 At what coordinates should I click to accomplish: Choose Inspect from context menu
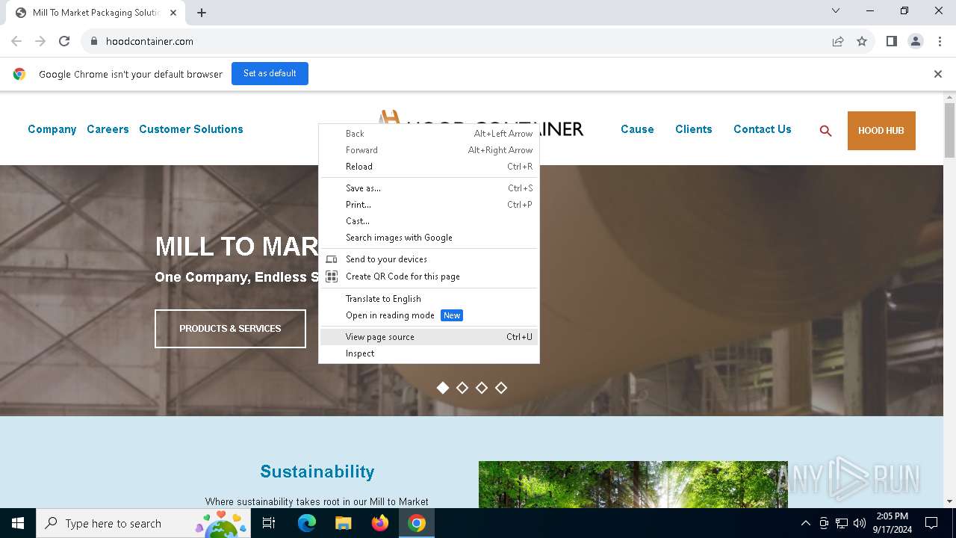pyautogui.click(x=429, y=353)
